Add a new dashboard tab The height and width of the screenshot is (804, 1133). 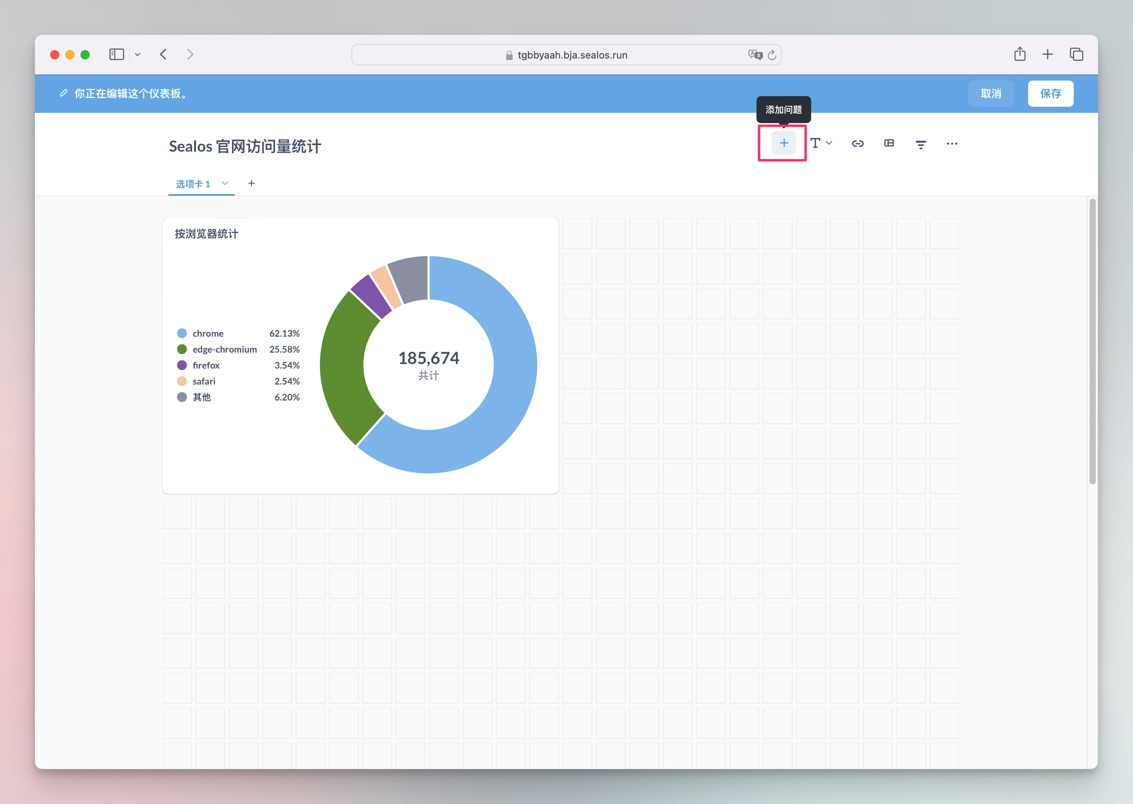coord(252,184)
